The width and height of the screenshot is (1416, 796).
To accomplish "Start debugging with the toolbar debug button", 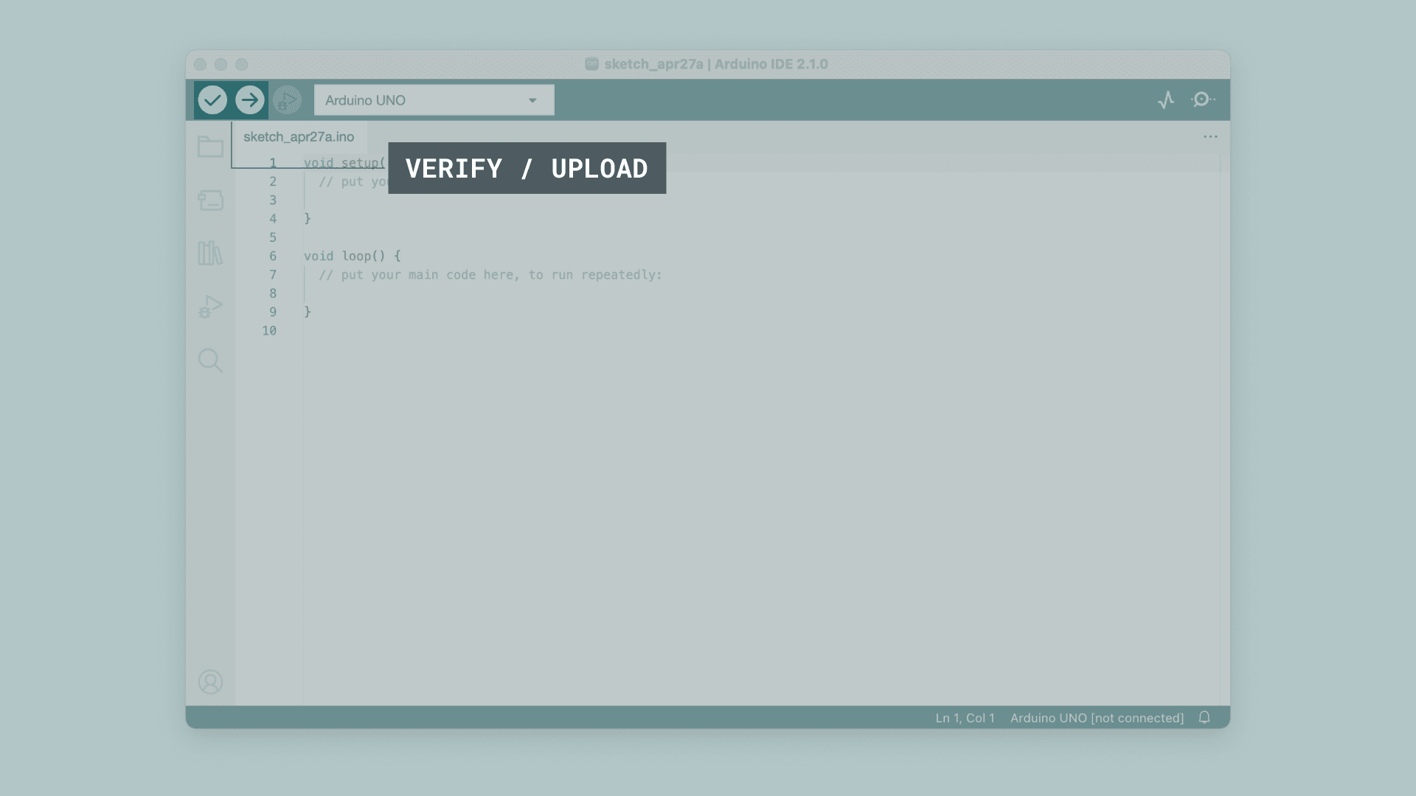I will [x=287, y=100].
